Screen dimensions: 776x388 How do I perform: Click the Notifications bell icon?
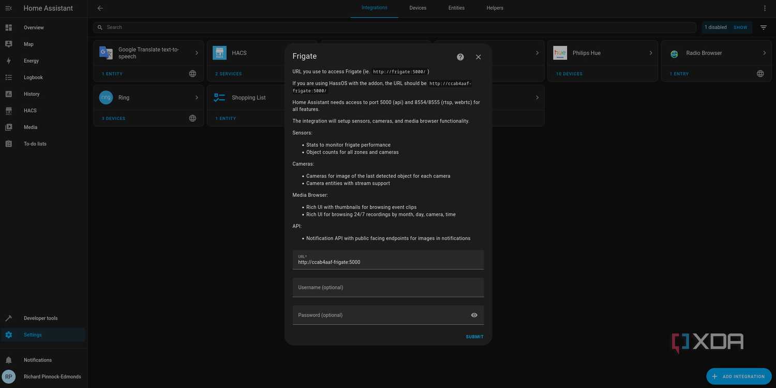(8, 360)
